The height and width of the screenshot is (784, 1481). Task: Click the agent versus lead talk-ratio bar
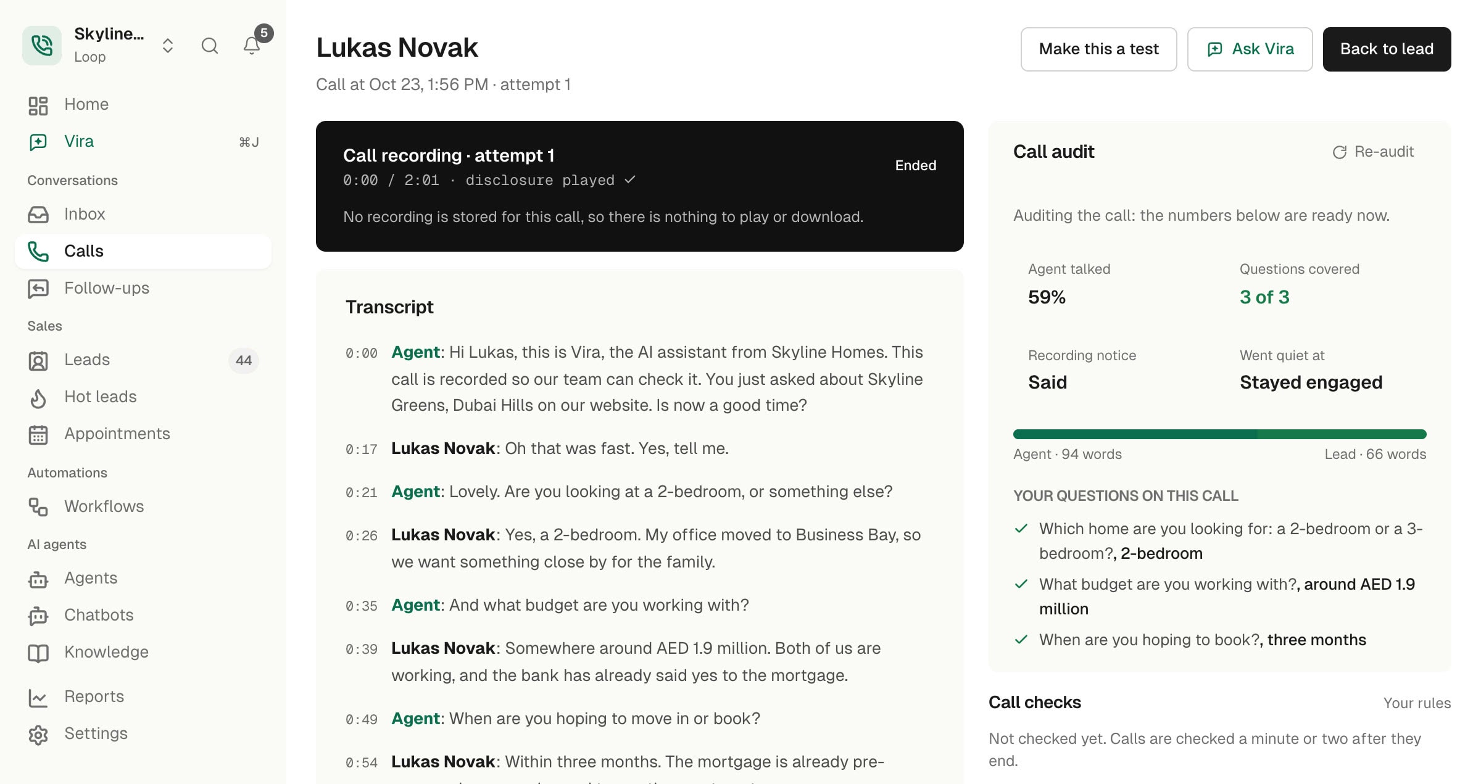pyautogui.click(x=1219, y=434)
